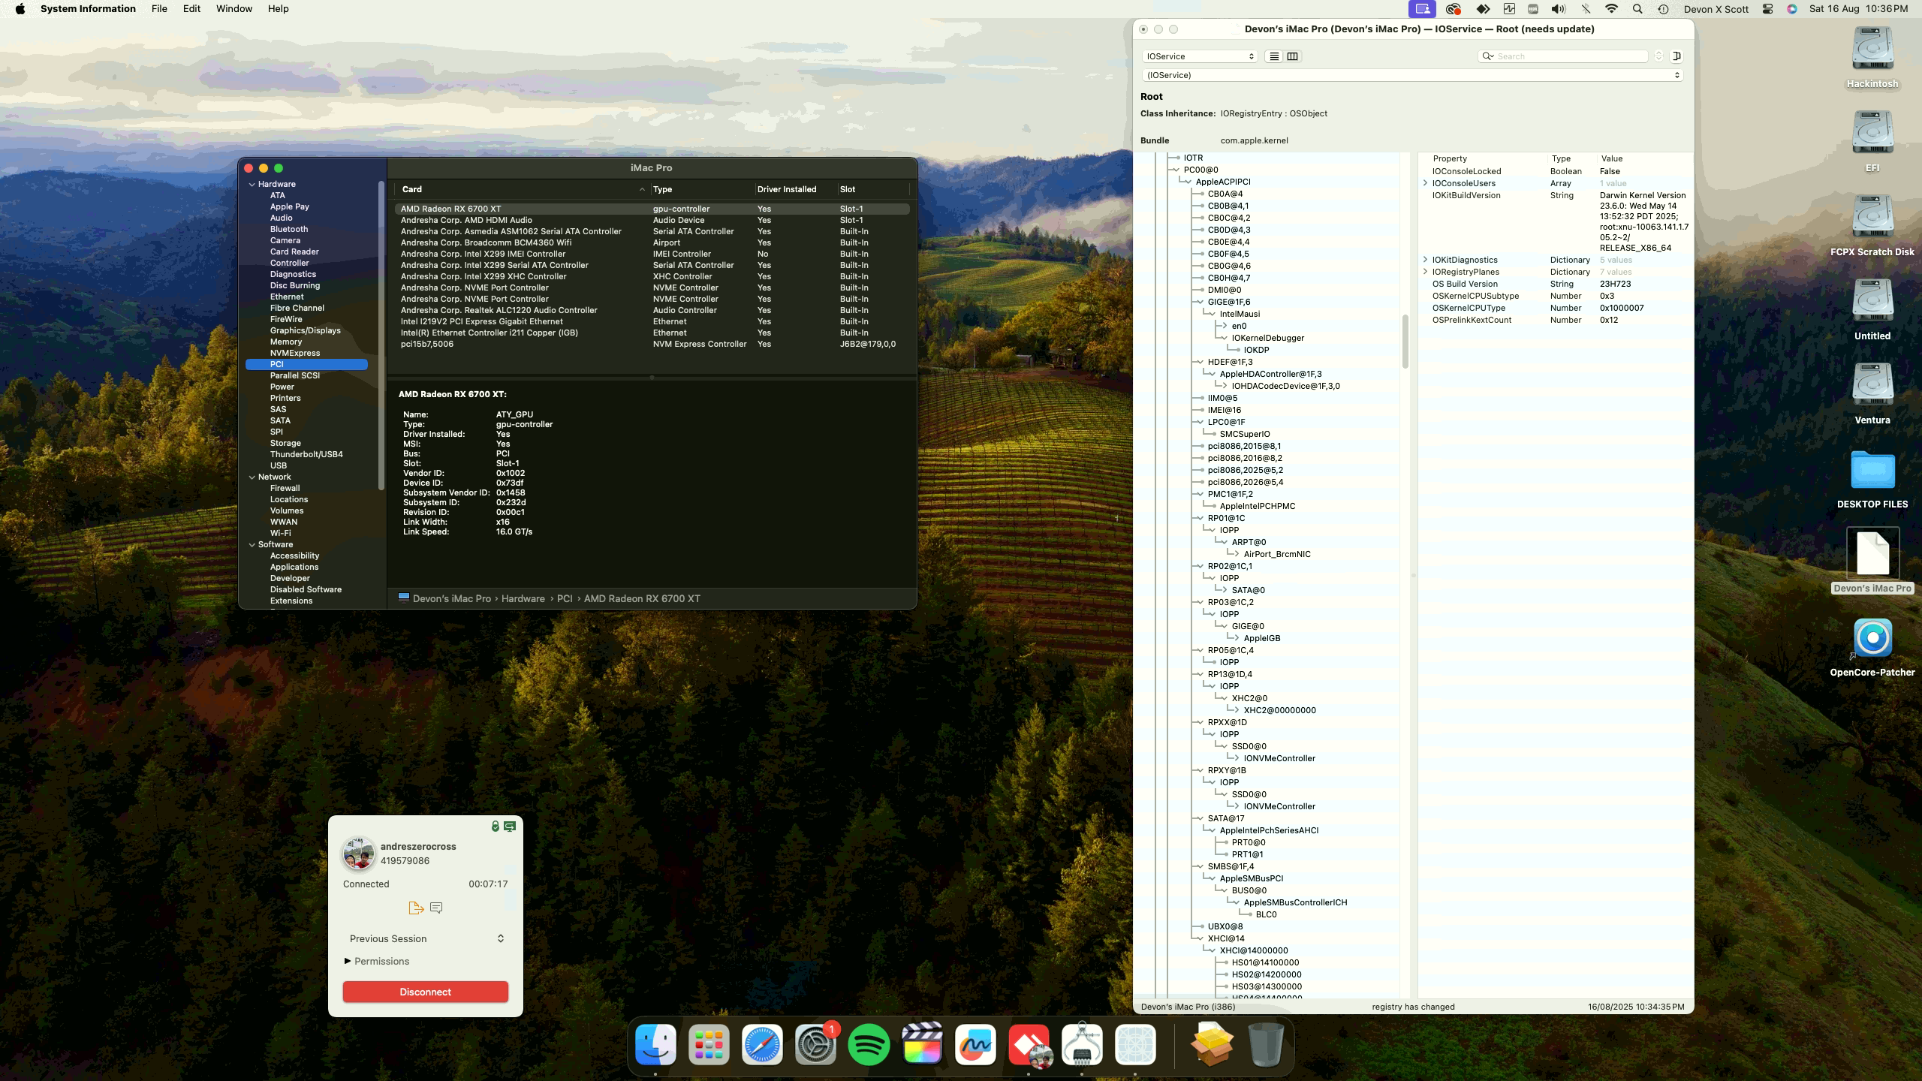Image resolution: width=1922 pixels, height=1081 pixels.
Task: Click the search result stepper beside Search
Action: pos(1658,56)
